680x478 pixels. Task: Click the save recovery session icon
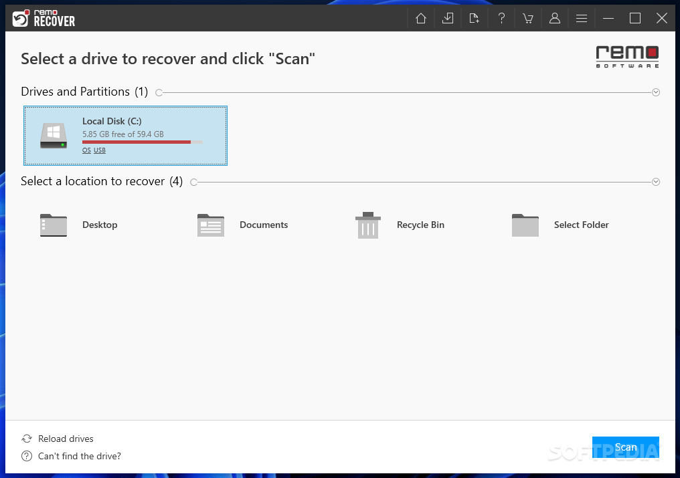pos(447,18)
